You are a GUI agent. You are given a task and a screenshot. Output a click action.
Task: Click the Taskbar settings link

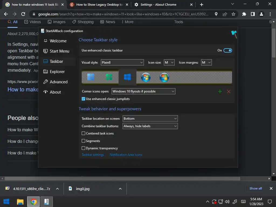[93, 155]
